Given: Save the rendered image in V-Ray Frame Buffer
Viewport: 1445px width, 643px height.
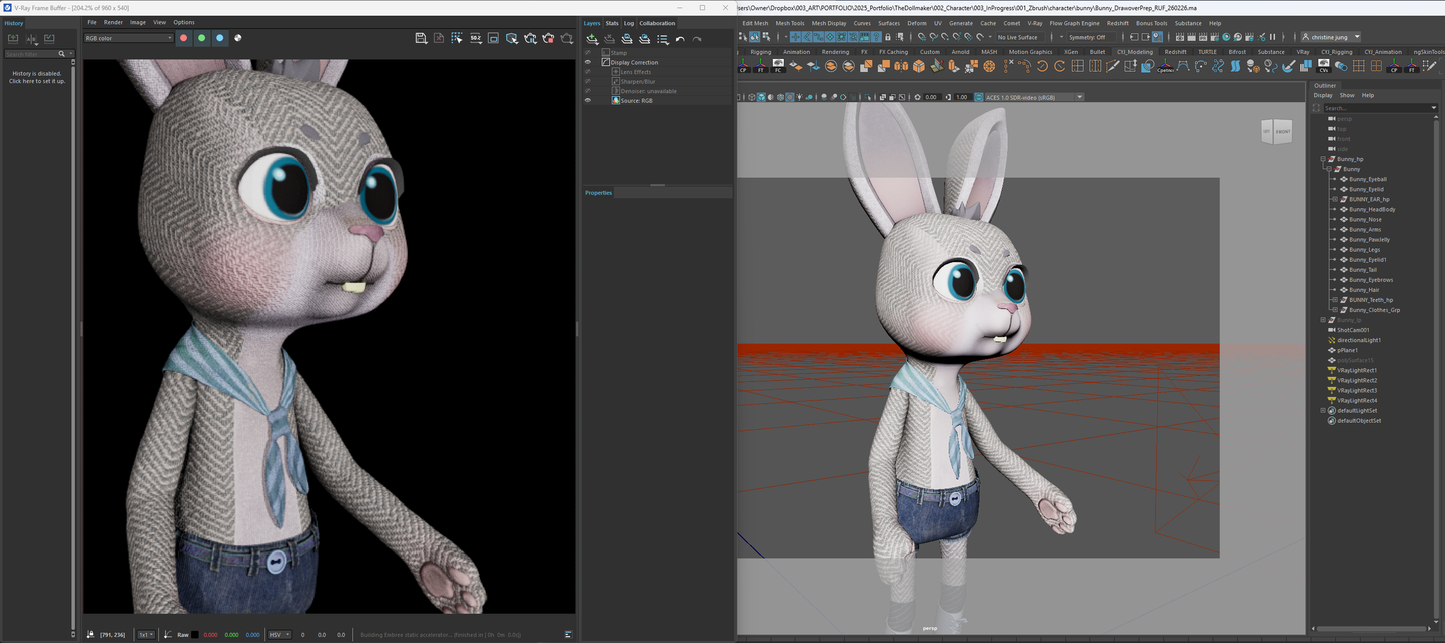Looking at the screenshot, I should click(x=421, y=38).
